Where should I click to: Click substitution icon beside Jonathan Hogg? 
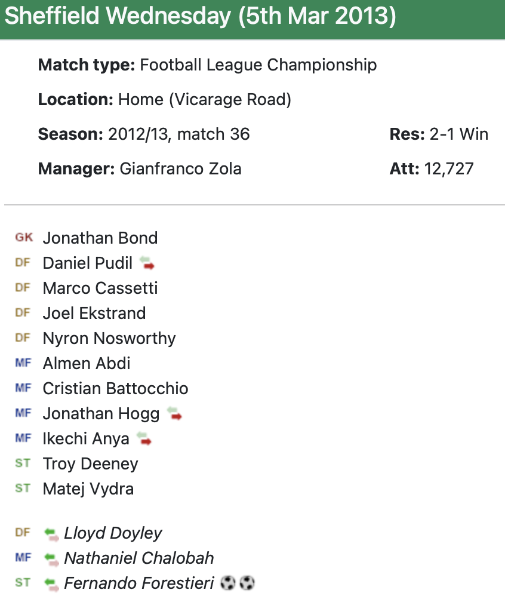[174, 414]
